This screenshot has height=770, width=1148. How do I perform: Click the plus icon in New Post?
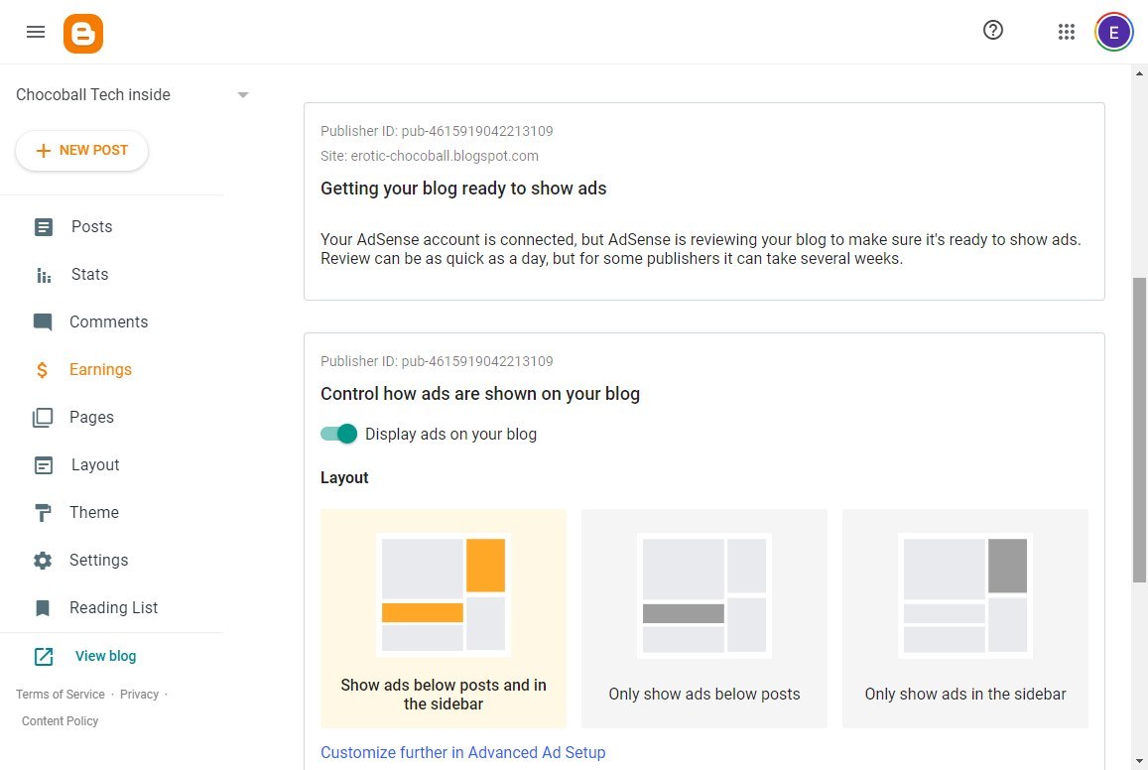[x=44, y=151]
